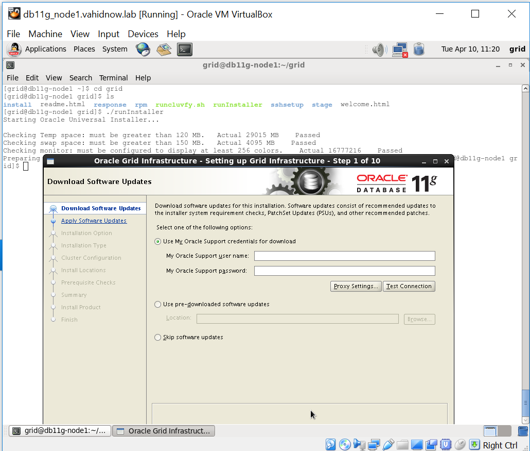Open the VirtualBox View menu
This screenshot has height=451, width=530.
(x=80, y=34)
